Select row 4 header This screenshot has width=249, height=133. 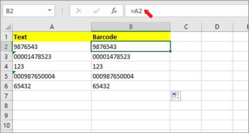[6, 66]
